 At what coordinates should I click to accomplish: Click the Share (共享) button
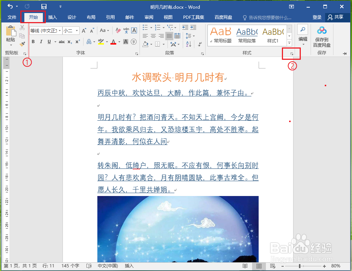336,17
